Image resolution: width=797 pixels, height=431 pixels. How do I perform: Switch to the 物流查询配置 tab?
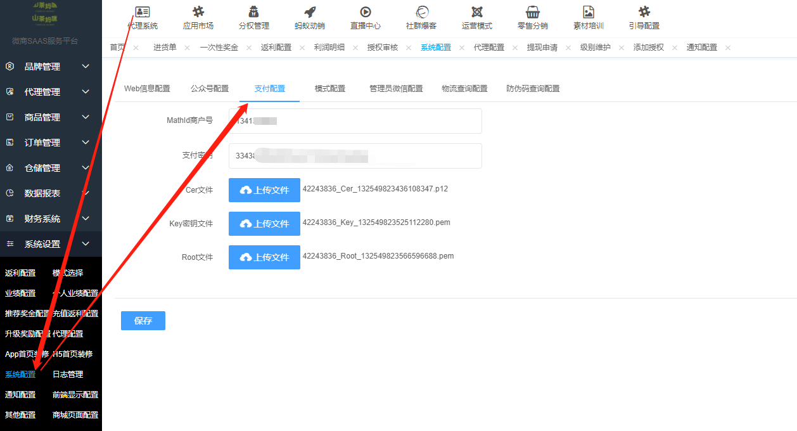pos(464,89)
